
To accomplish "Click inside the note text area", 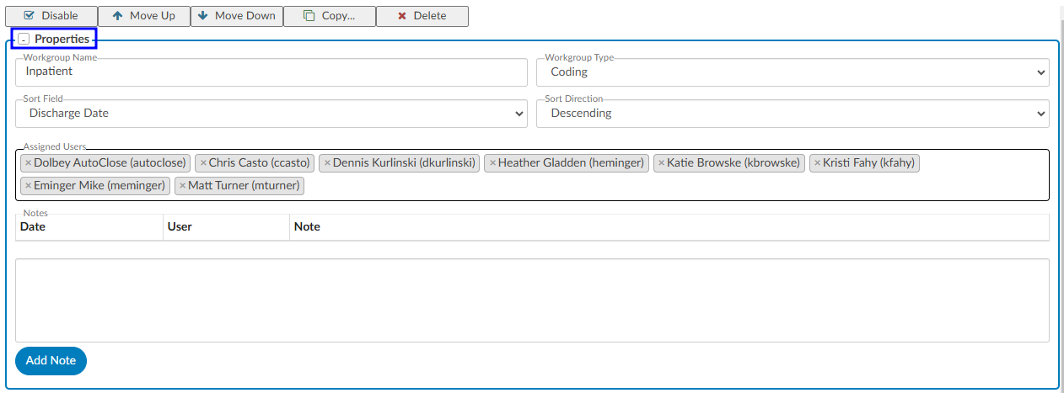I will coord(532,300).
